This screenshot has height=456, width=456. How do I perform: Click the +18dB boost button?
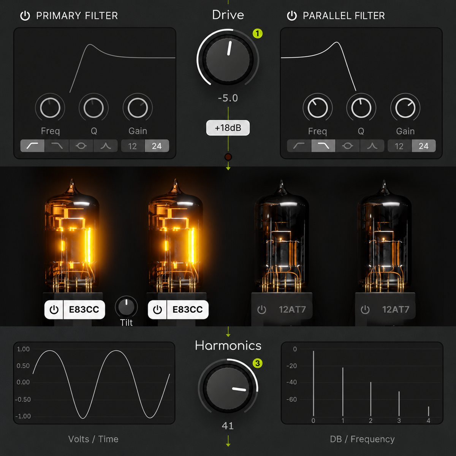[228, 128]
